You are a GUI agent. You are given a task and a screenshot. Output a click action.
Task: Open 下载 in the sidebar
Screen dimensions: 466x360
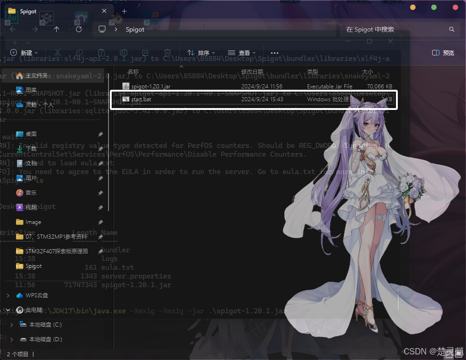(31, 149)
